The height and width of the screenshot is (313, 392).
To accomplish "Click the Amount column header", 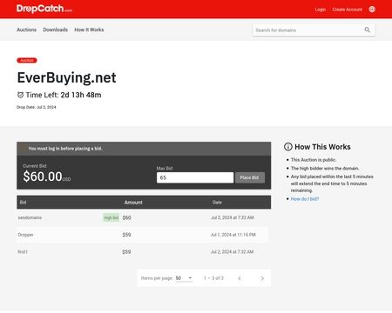I will pos(133,203).
